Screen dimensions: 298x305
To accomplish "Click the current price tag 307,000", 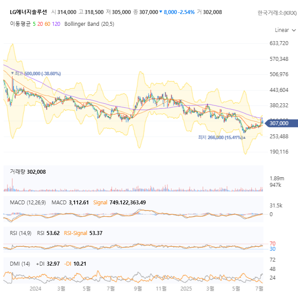I will (x=281, y=123).
